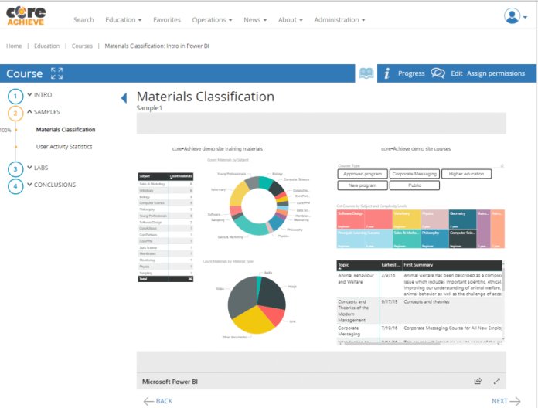This screenshot has width=538, height=408.
Task: Go to Search in top navigation
Action: [83, 20]
